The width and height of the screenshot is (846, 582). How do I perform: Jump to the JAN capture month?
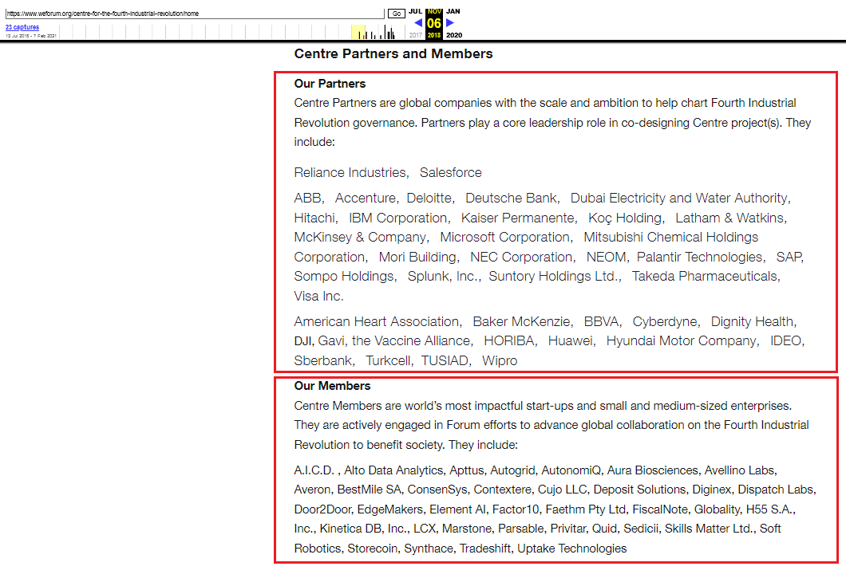(453, 11)
